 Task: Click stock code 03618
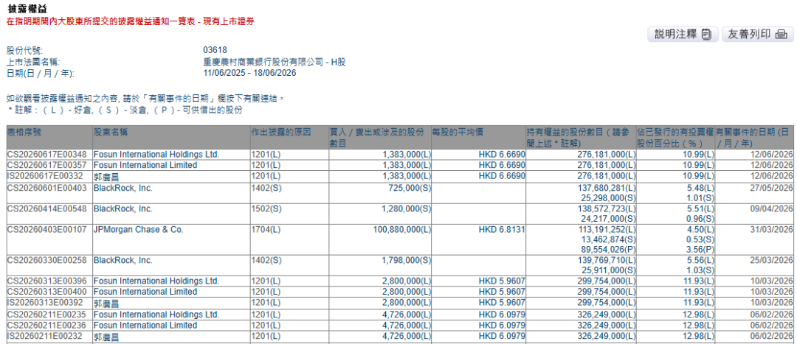[x=215, y=50]
